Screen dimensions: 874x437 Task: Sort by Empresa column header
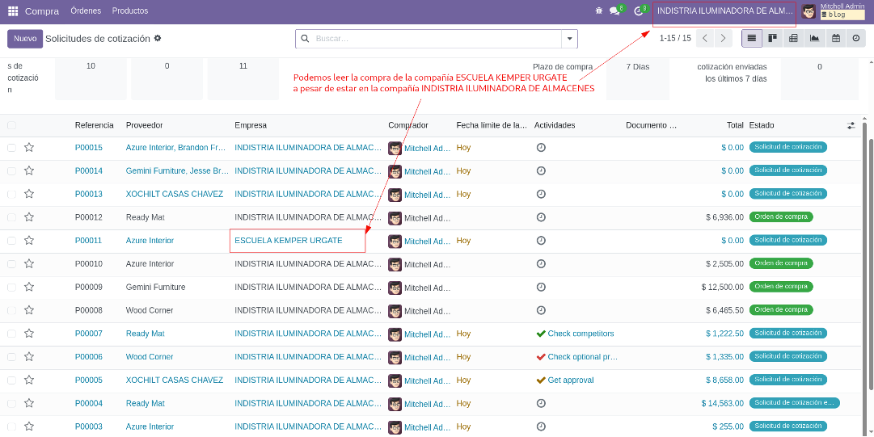pyautogui.click(x=251, y=125)
